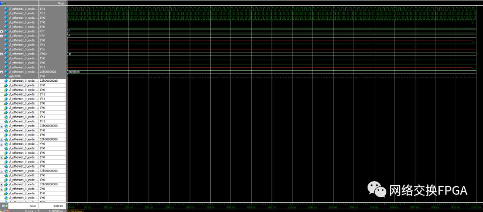
Task: Select the signal name in the 32'h000003e8 row
Action: coord(23,81)
